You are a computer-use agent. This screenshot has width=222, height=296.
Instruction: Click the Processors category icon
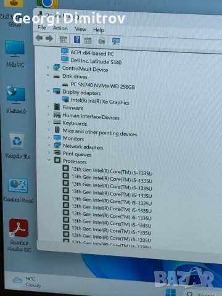(57, 160)
